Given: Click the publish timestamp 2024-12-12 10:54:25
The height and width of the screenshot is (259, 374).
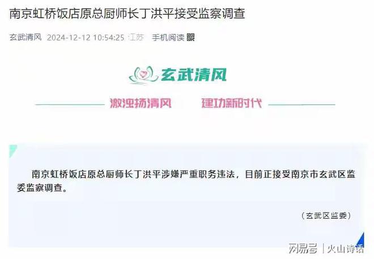Looking at the screenshot, I should 86,37.
